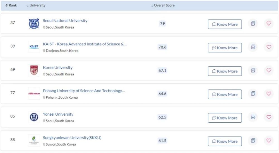Click heart icon for Sungkyunkwan University

pyautogui.click(x=269, y=140)
